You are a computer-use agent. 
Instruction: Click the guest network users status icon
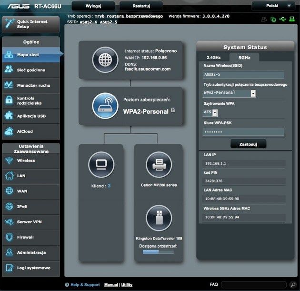[264, 19]
